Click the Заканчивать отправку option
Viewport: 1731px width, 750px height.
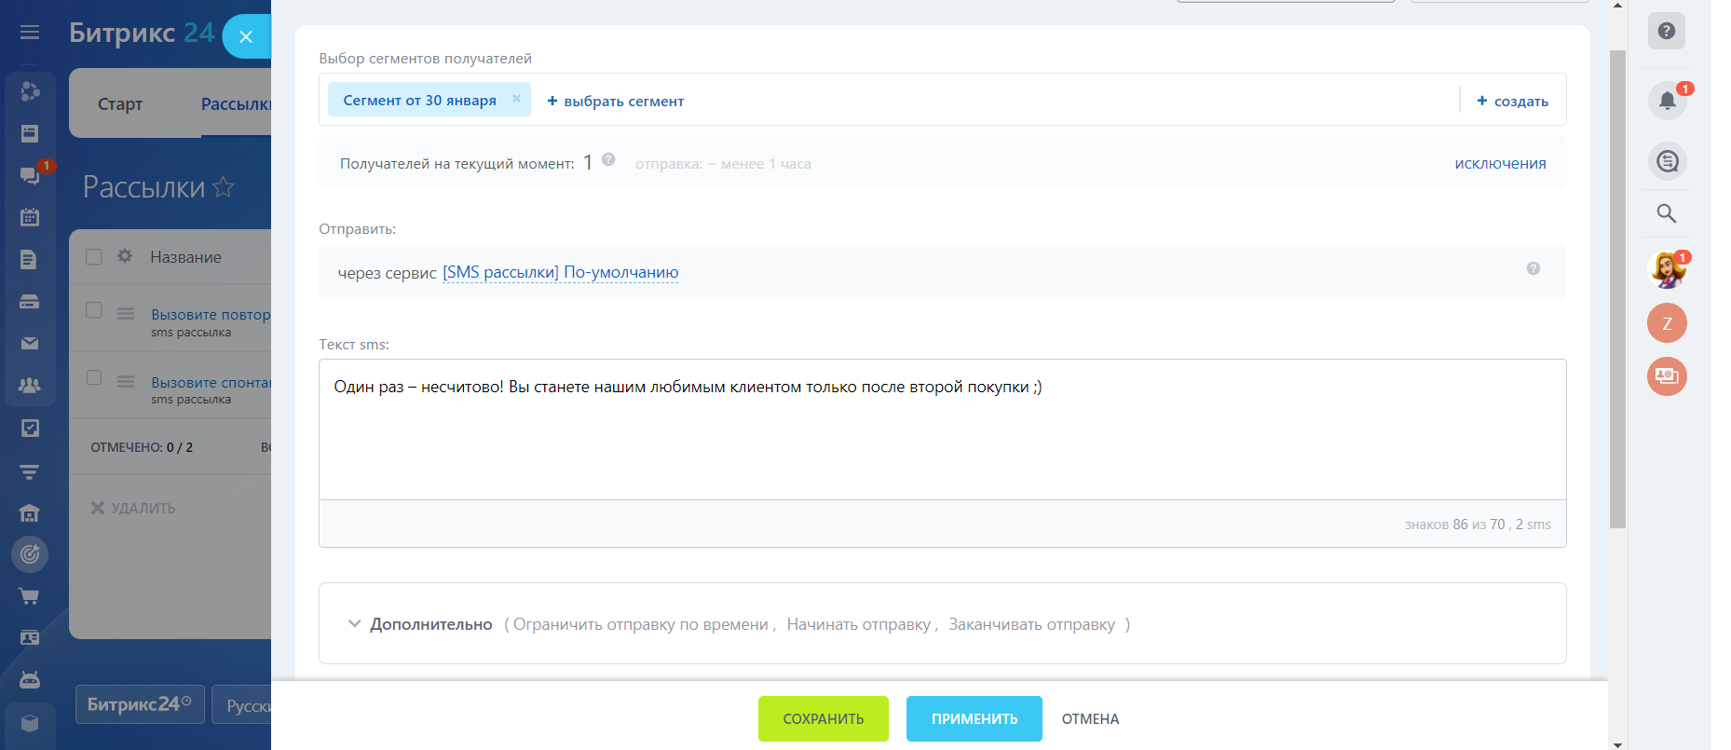tap(1032, 624)
